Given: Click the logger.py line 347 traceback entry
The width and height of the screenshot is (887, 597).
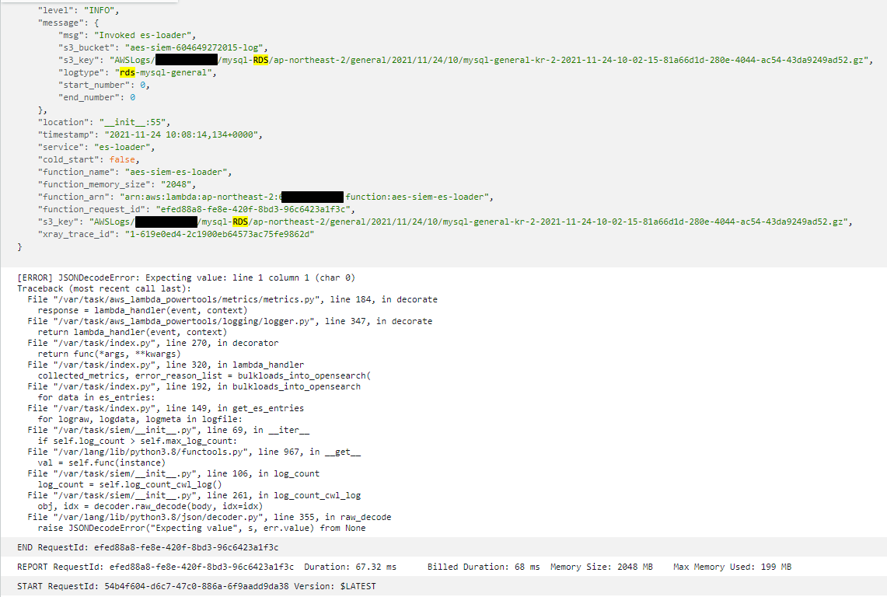Looking at the screenshot, I should (x=229, y=321).
